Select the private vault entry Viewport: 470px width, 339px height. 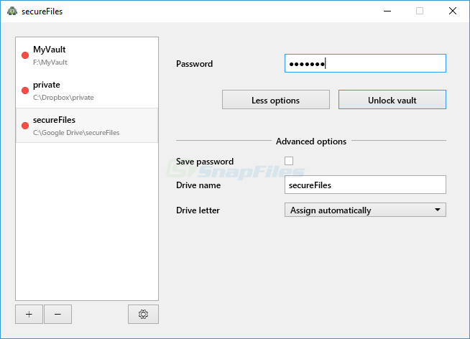coord(86,90)
